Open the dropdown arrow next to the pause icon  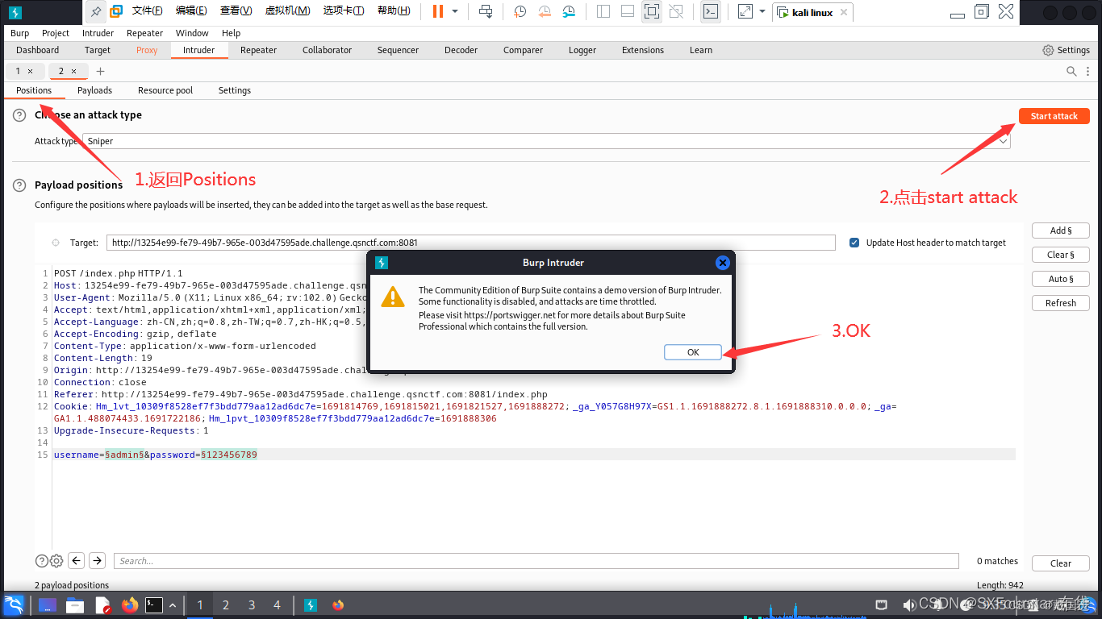point(455,11)
